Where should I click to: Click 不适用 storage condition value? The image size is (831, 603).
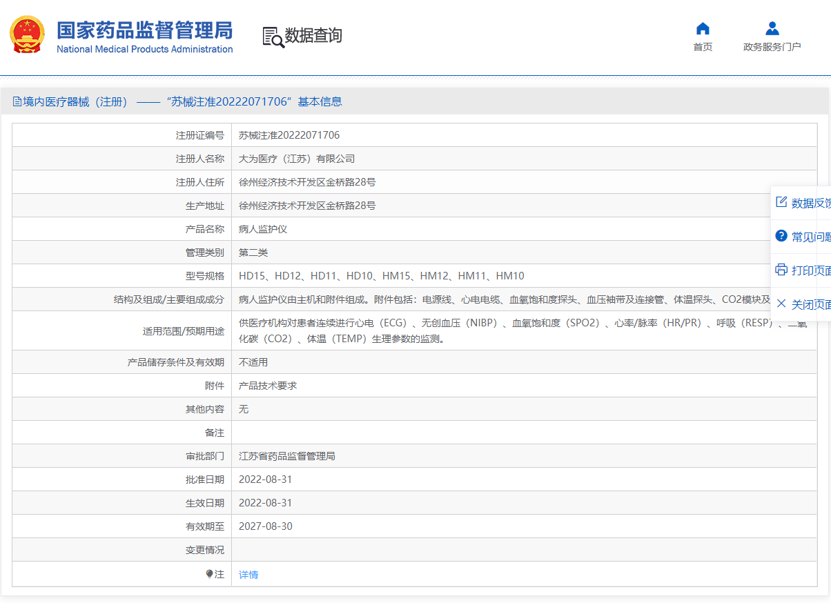point(253,362)
